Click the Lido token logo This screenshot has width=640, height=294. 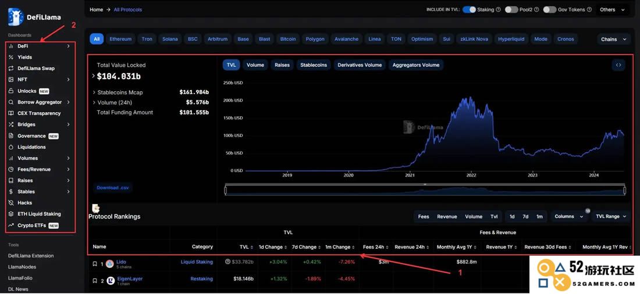click(110, 264)
